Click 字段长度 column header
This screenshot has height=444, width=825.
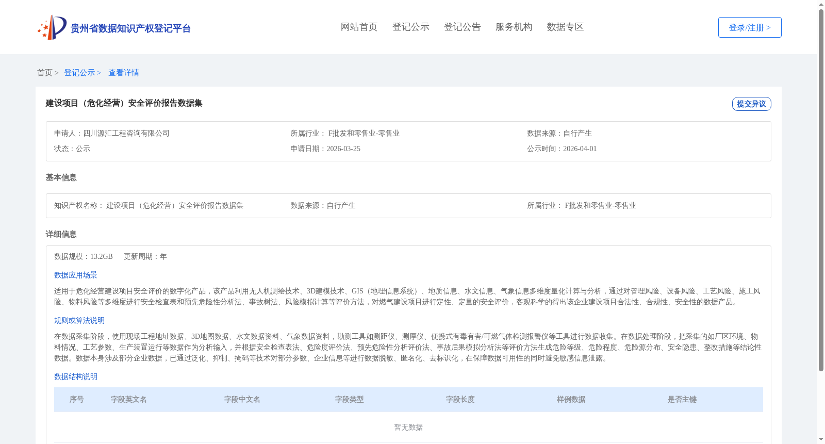point(460,399)
